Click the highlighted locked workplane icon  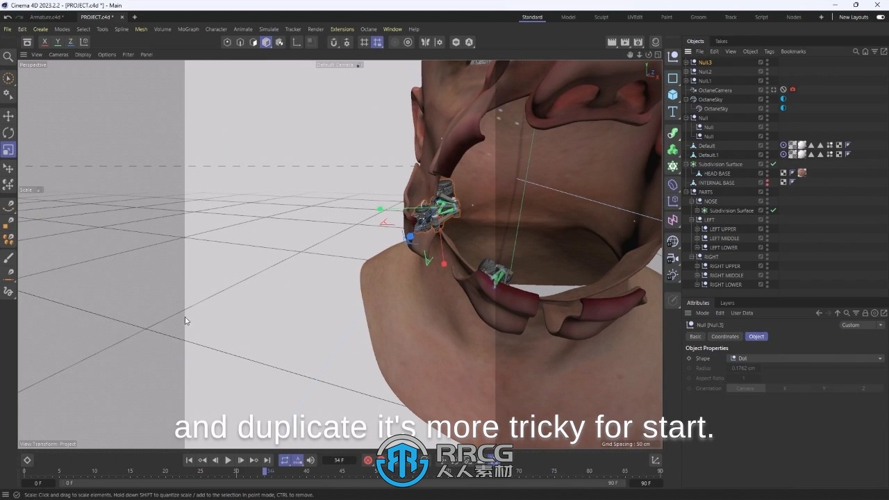click(377, 42)
